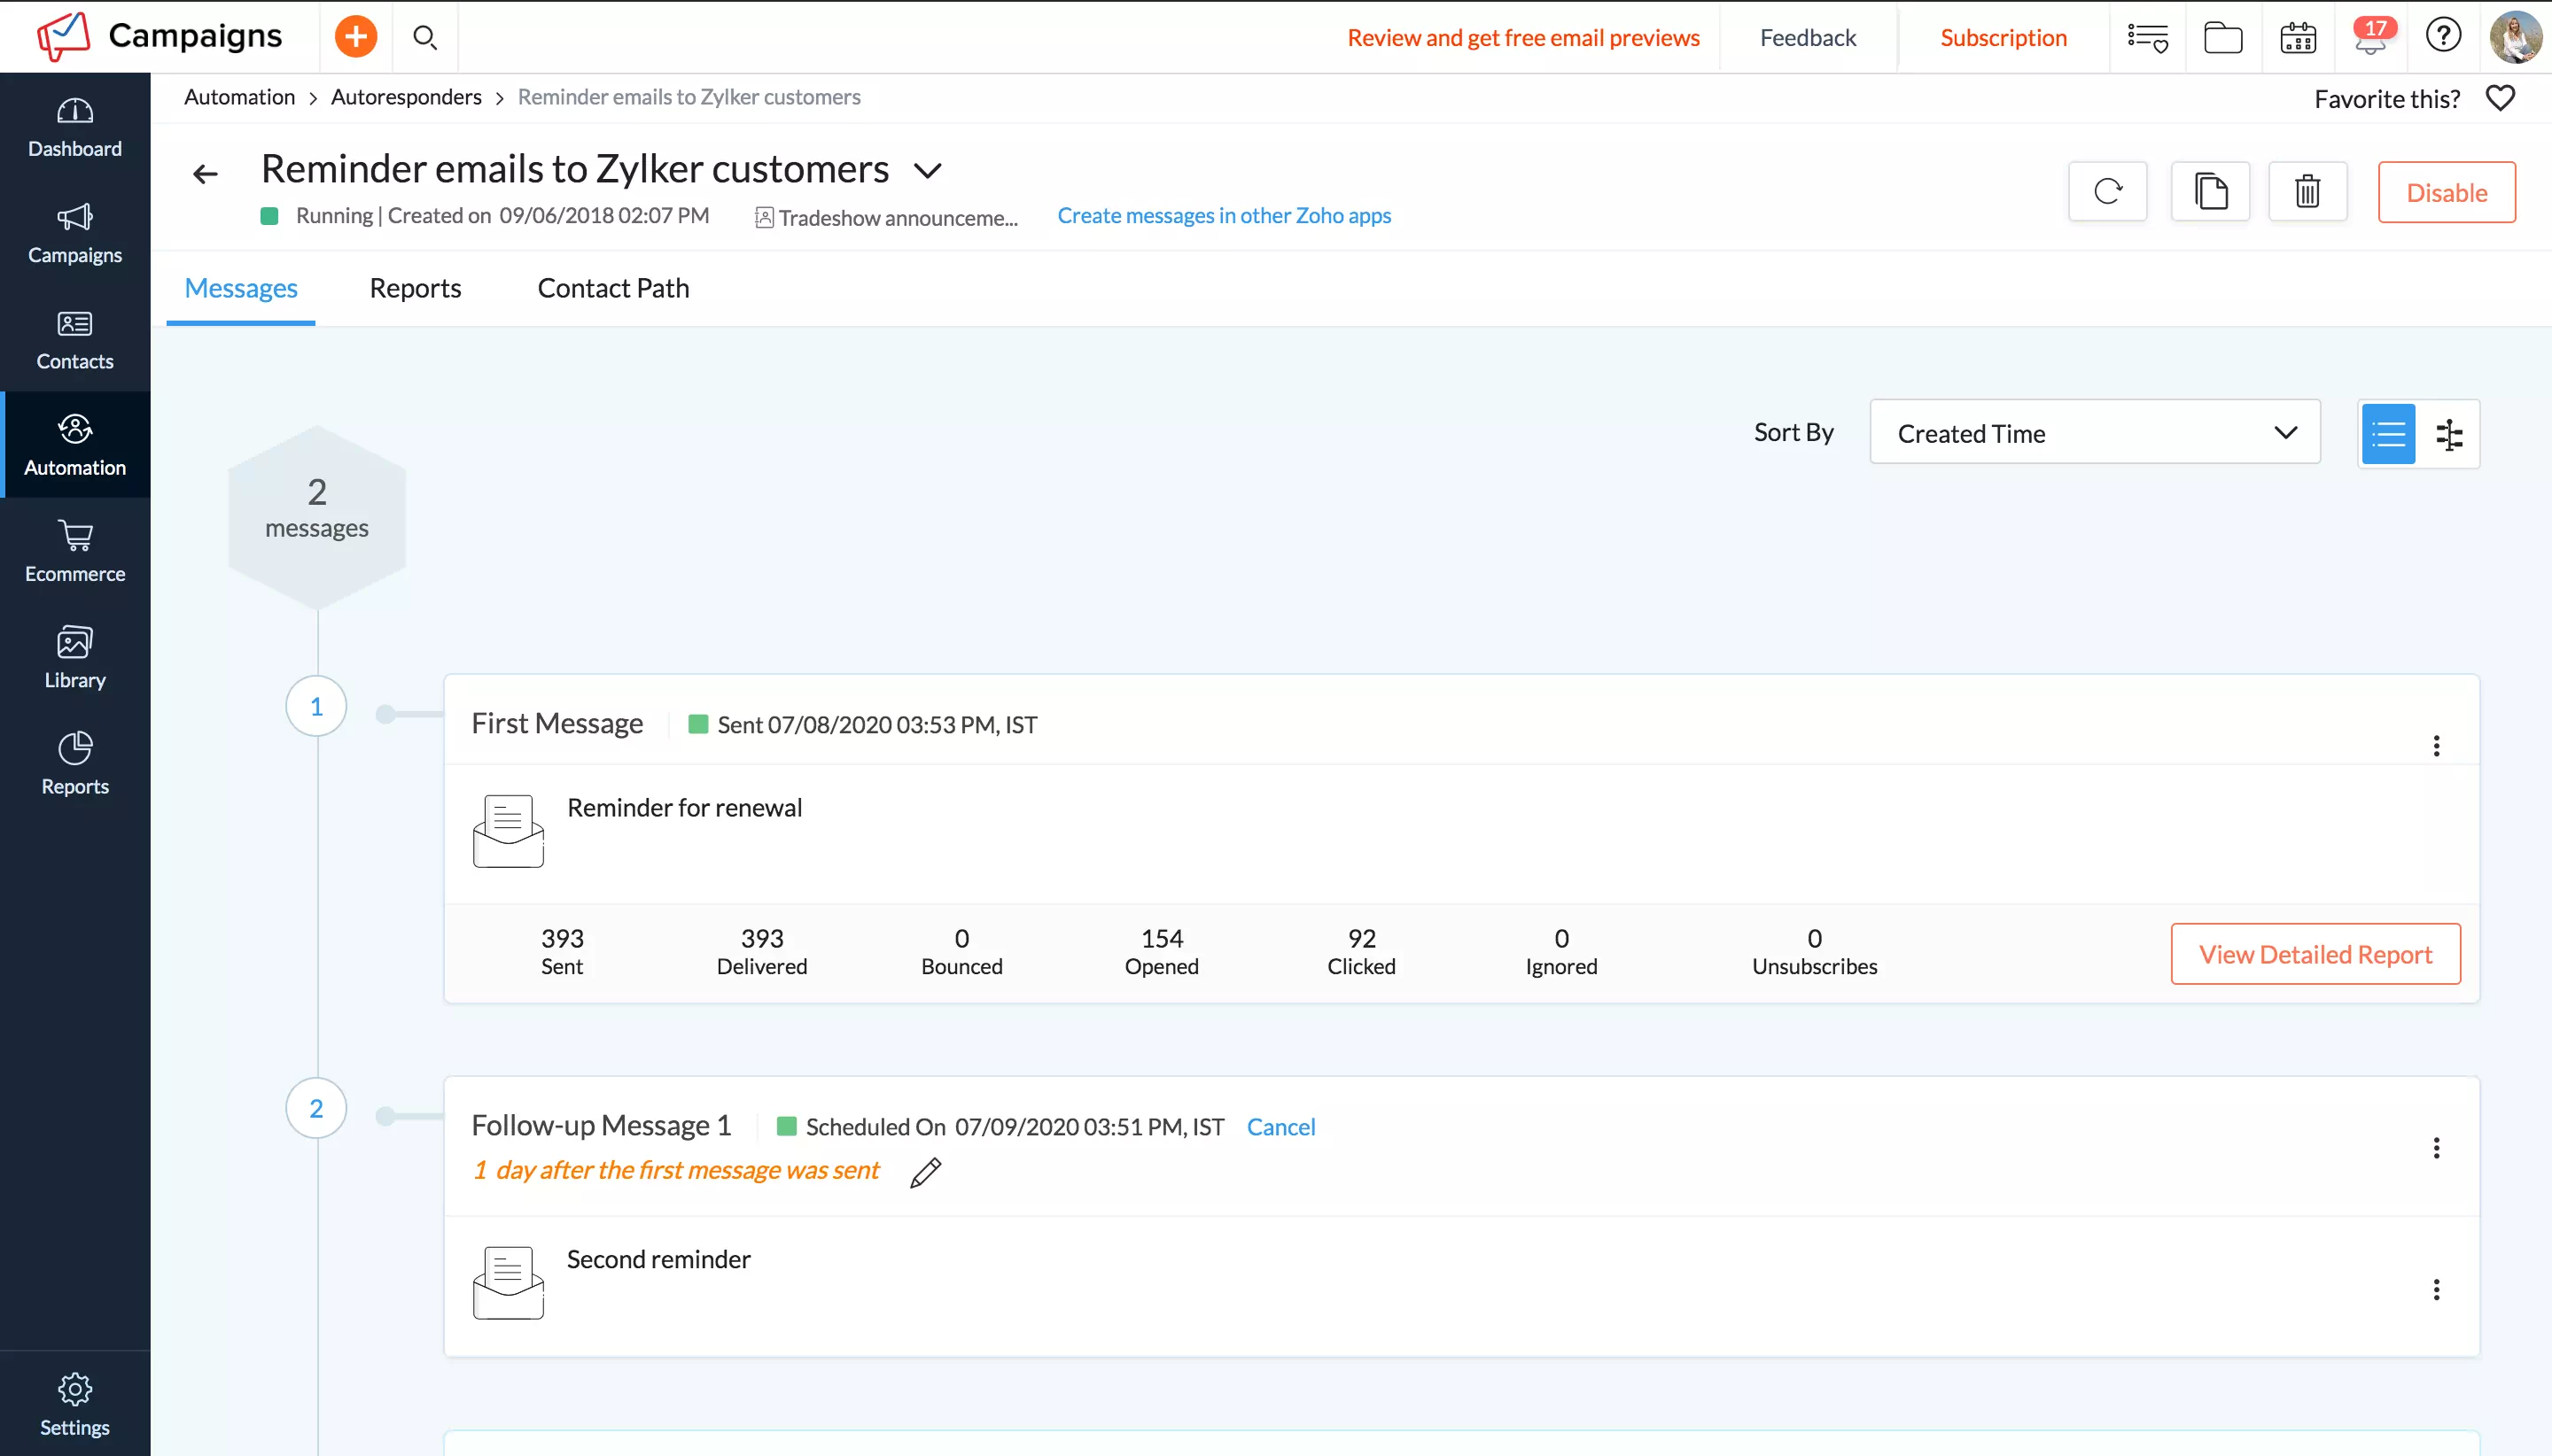Open the folder icon in header

coord(2223,37)
